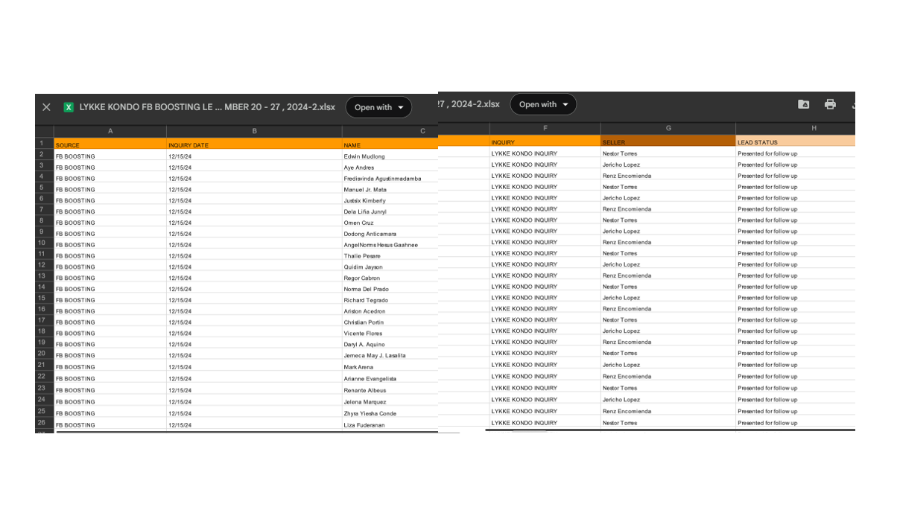Click the FB BOOSTING cell in row 13

[110, 278]
